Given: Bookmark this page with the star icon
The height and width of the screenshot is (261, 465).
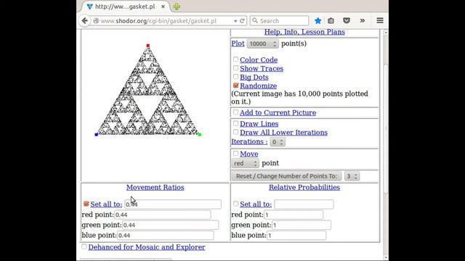Looking at the screenshot, I should click(x=318, y=21).
